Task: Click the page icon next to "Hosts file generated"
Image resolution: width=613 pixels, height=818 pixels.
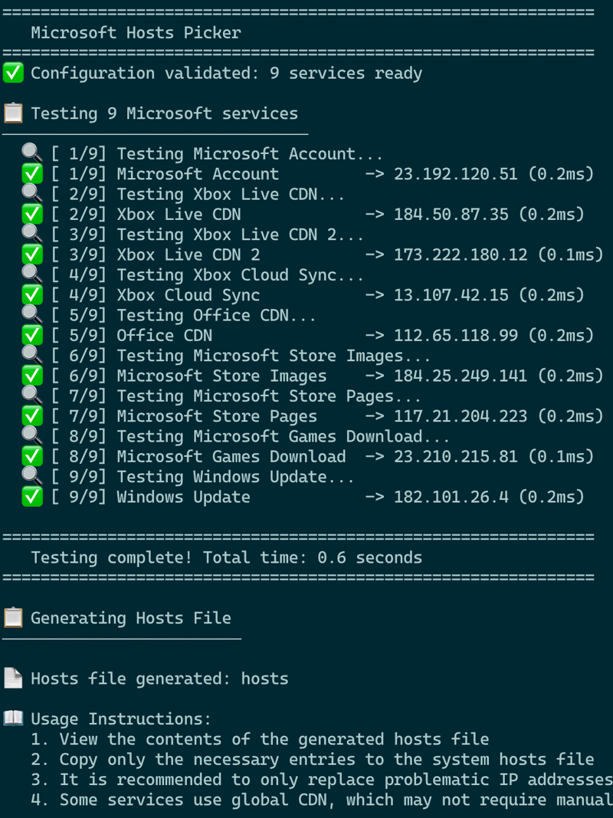Action: (13, 678)
